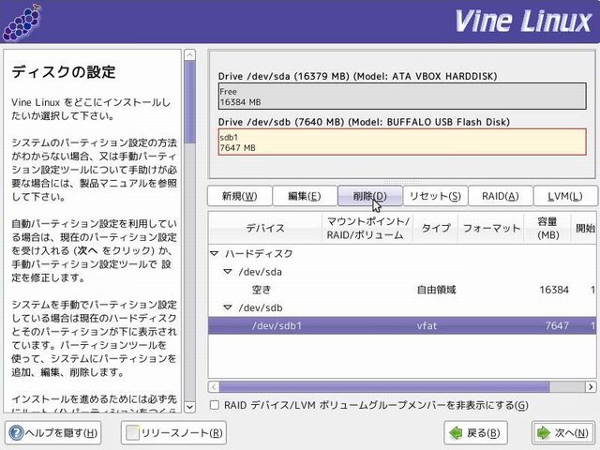This screenshot has width=600, height=450.
Task: Collapse the /dev/sda tree node
Action: coord(227,272)
